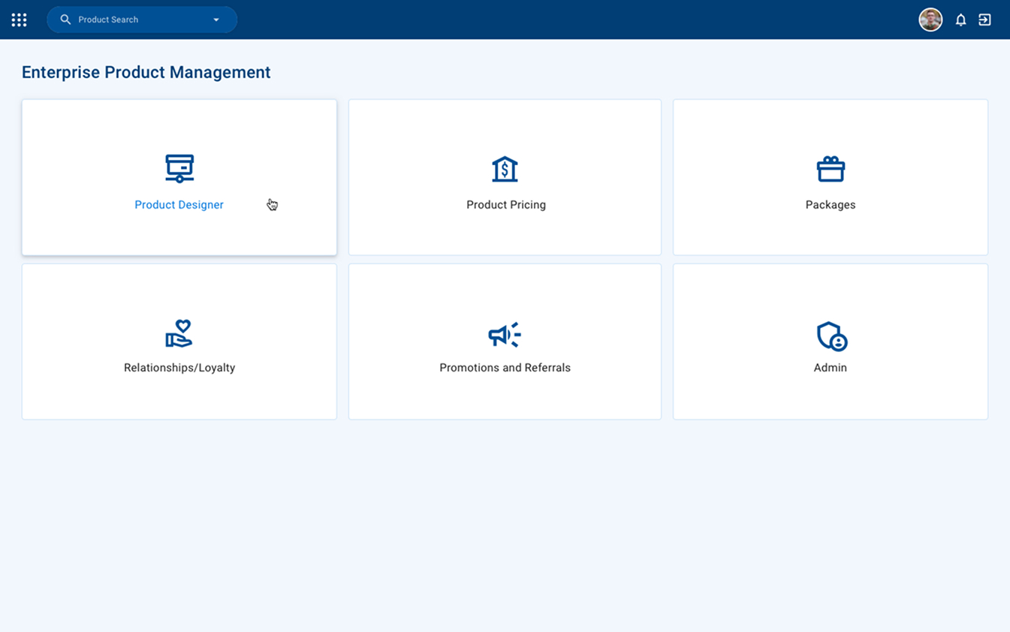Screen dimensions: 1010x632
Task: Click the Product Designer presentation icon
Action: tap(179, 169)
